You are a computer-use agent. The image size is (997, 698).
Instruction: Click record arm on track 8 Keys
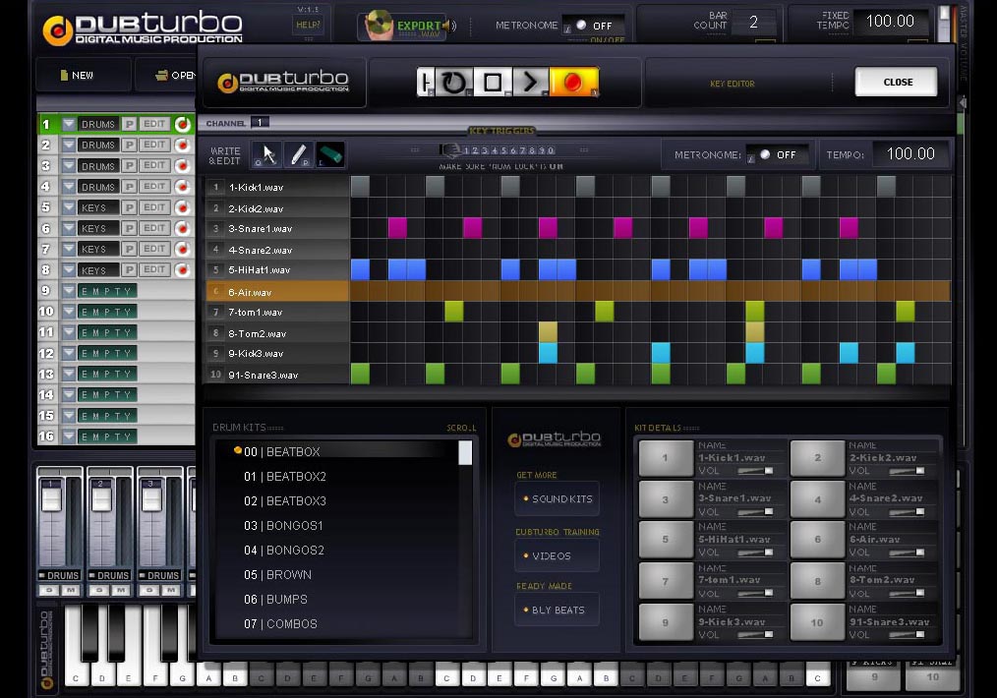pyautogui.click(x=183, y=269)
